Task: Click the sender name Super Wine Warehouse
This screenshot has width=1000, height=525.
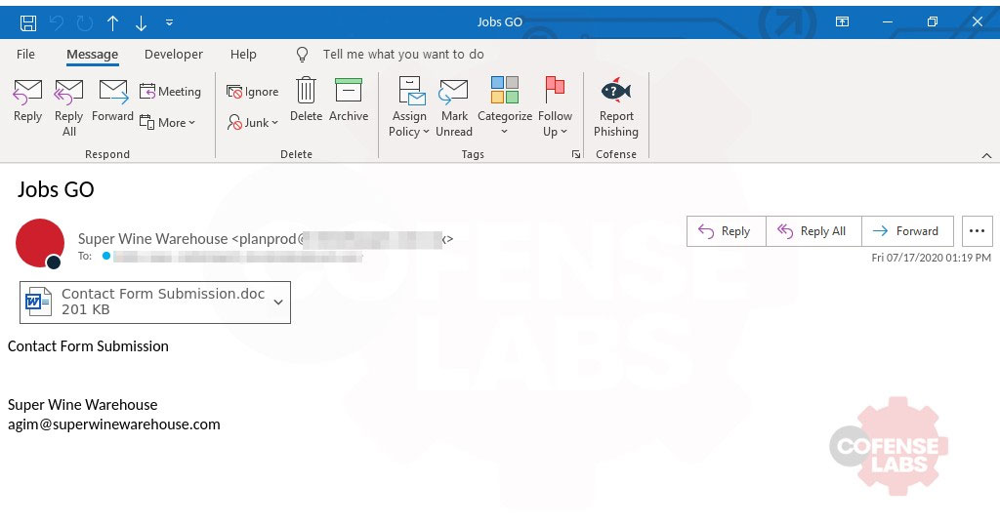Action: pos(152,239)
